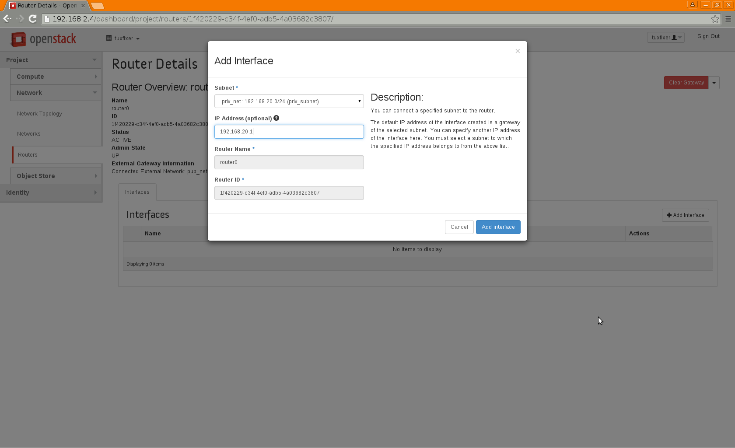Expand the Identity panel

point(51,192)
